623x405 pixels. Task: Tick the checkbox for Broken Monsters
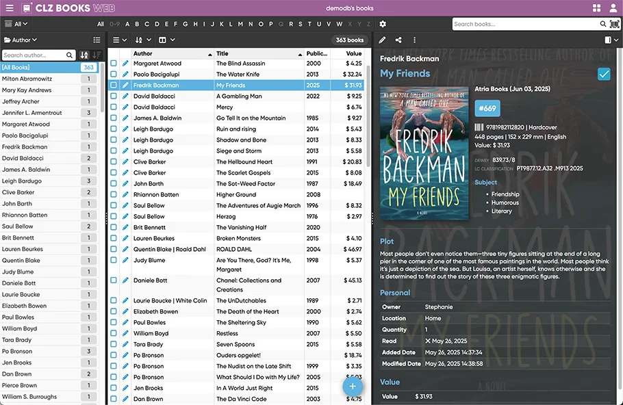(x=114, y=238)
